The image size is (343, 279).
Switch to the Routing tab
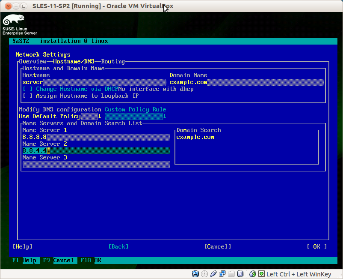tap(113, 61)
